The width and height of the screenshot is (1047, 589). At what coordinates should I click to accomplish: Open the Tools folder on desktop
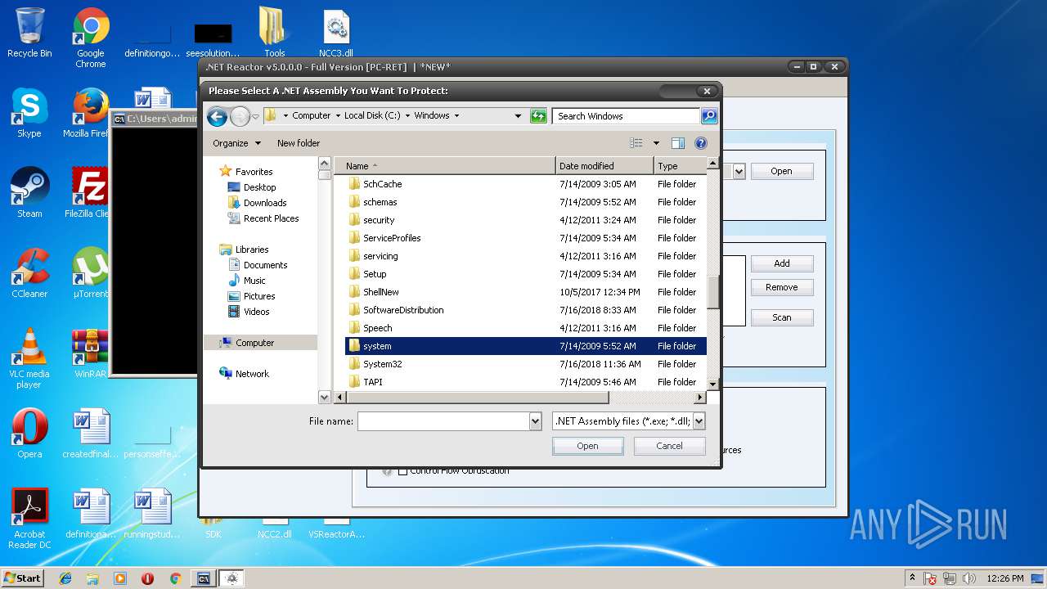[x=275, y=33]
